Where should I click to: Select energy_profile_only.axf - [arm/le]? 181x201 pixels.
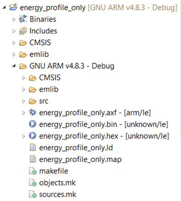pos(95,113)
